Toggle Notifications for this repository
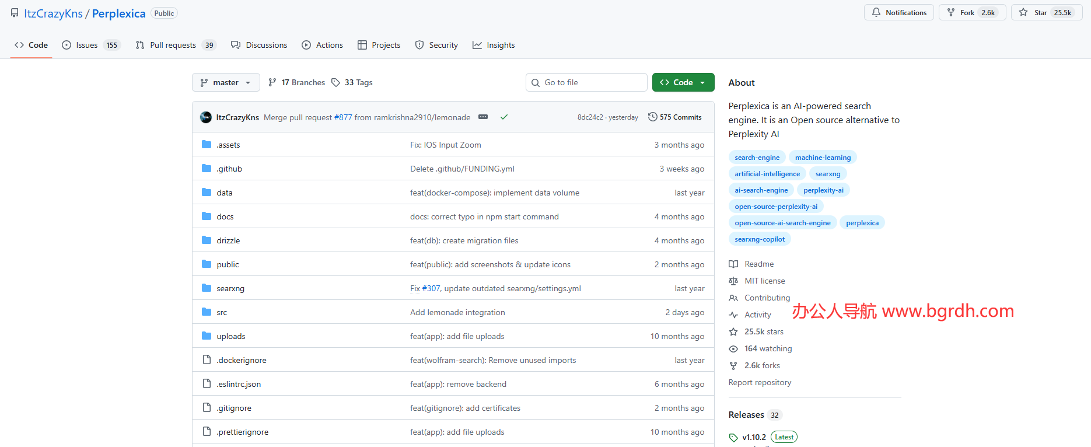This screenshot has height=447, width=1091. (x=899, y=13)
